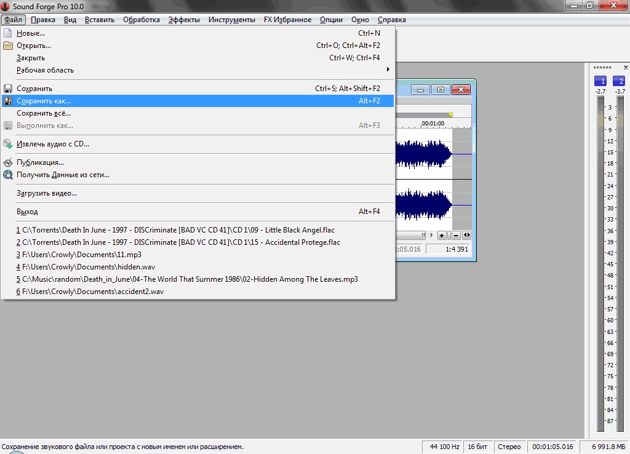Viewport: 630px width, 454px height.
Task: Click the 00:01:00 time ruler label
Action: [433, 124]
